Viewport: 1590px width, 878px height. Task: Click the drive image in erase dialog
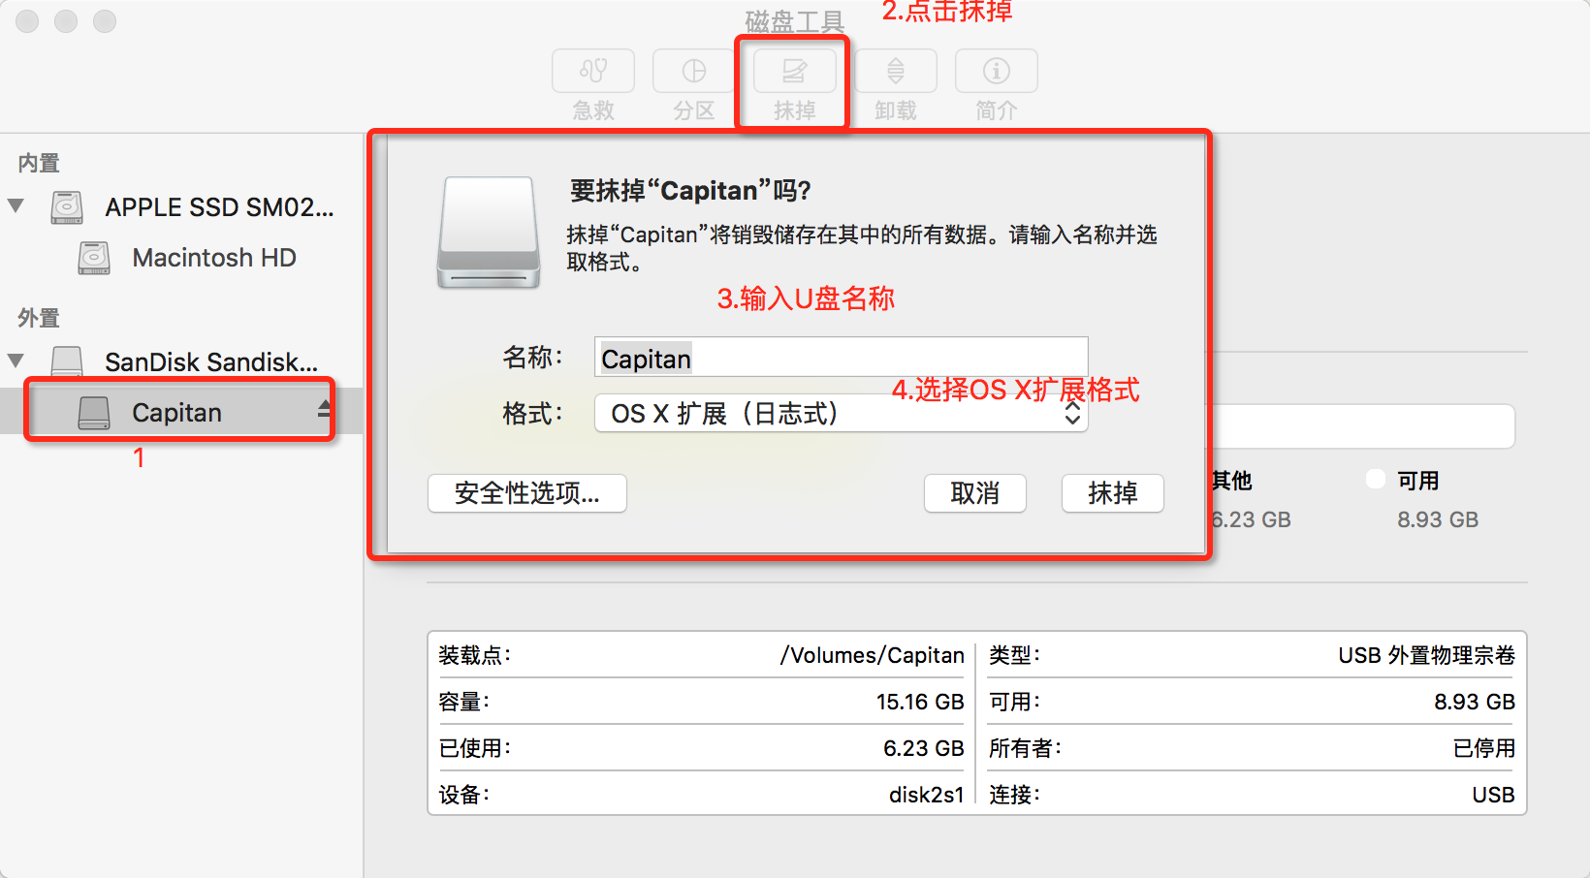[489, 233]
